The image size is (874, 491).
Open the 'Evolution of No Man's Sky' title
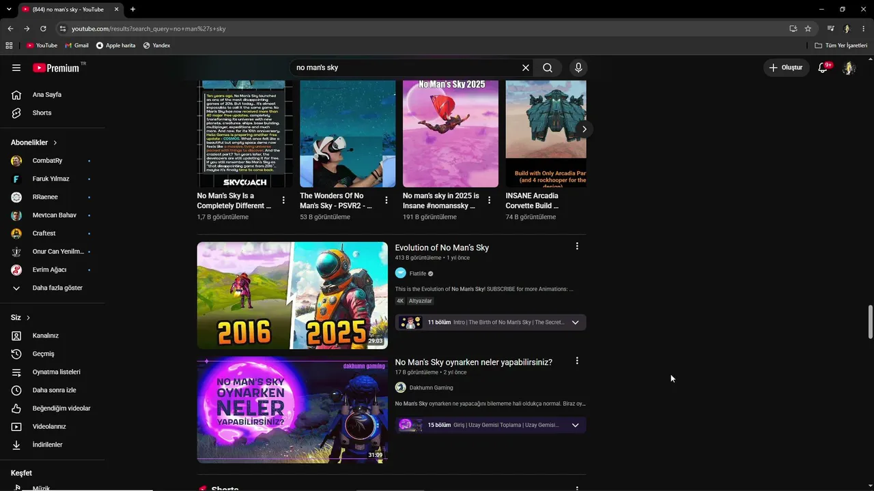442,248
